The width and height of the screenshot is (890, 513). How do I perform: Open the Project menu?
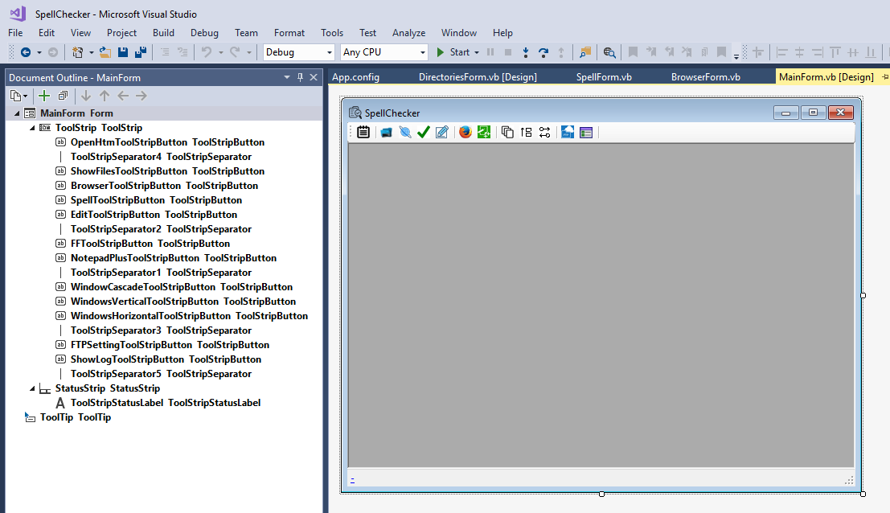[x=121, y=33]
